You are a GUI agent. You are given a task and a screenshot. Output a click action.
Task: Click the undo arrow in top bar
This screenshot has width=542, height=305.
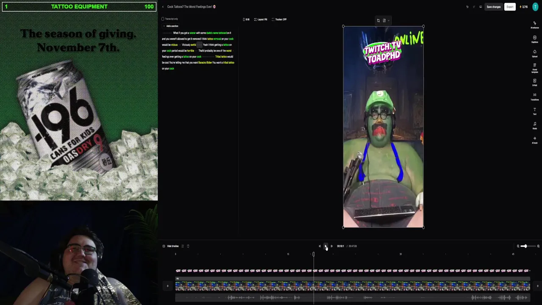pos(467,7)
